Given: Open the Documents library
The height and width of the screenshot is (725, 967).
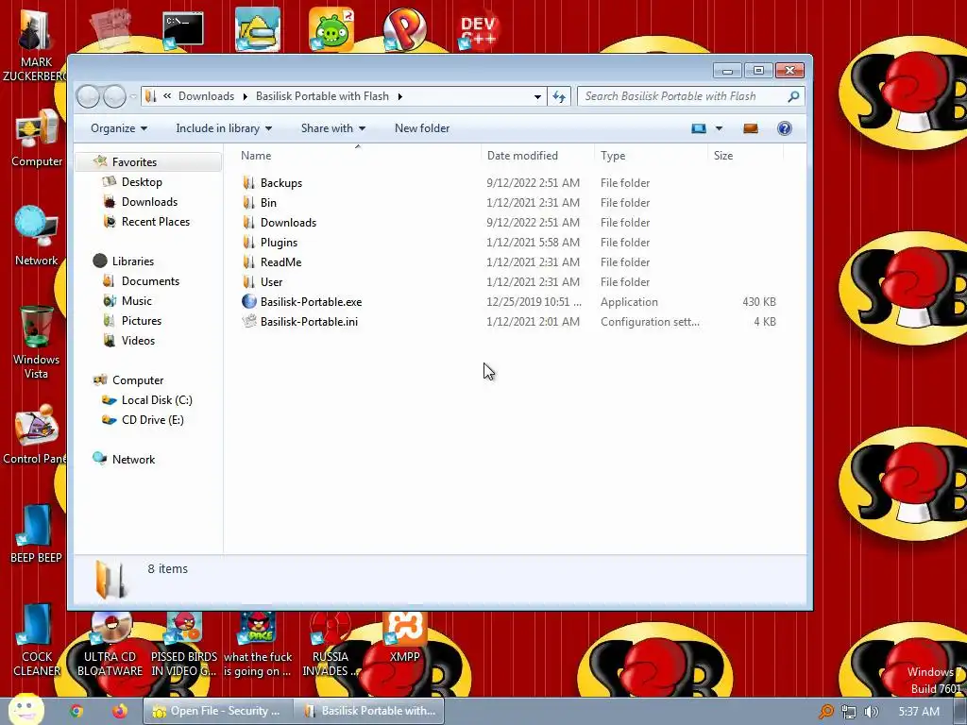Looking at the screenshot, I should (x=150, y=281).
